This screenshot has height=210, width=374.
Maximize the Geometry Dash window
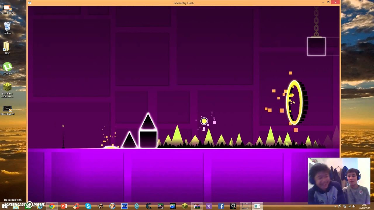coord(328,3)
